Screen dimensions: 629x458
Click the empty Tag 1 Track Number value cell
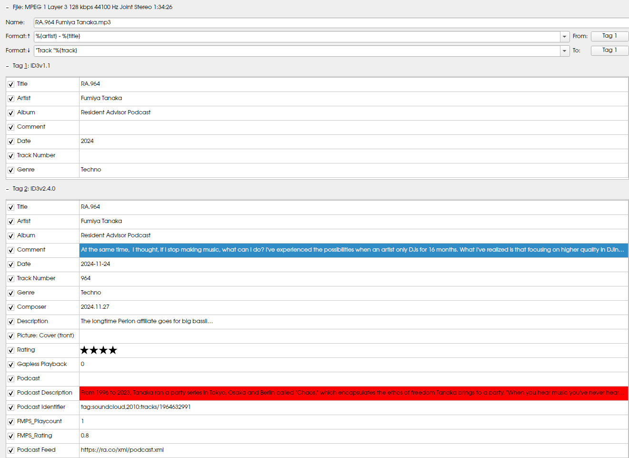(x=354, y=156)
